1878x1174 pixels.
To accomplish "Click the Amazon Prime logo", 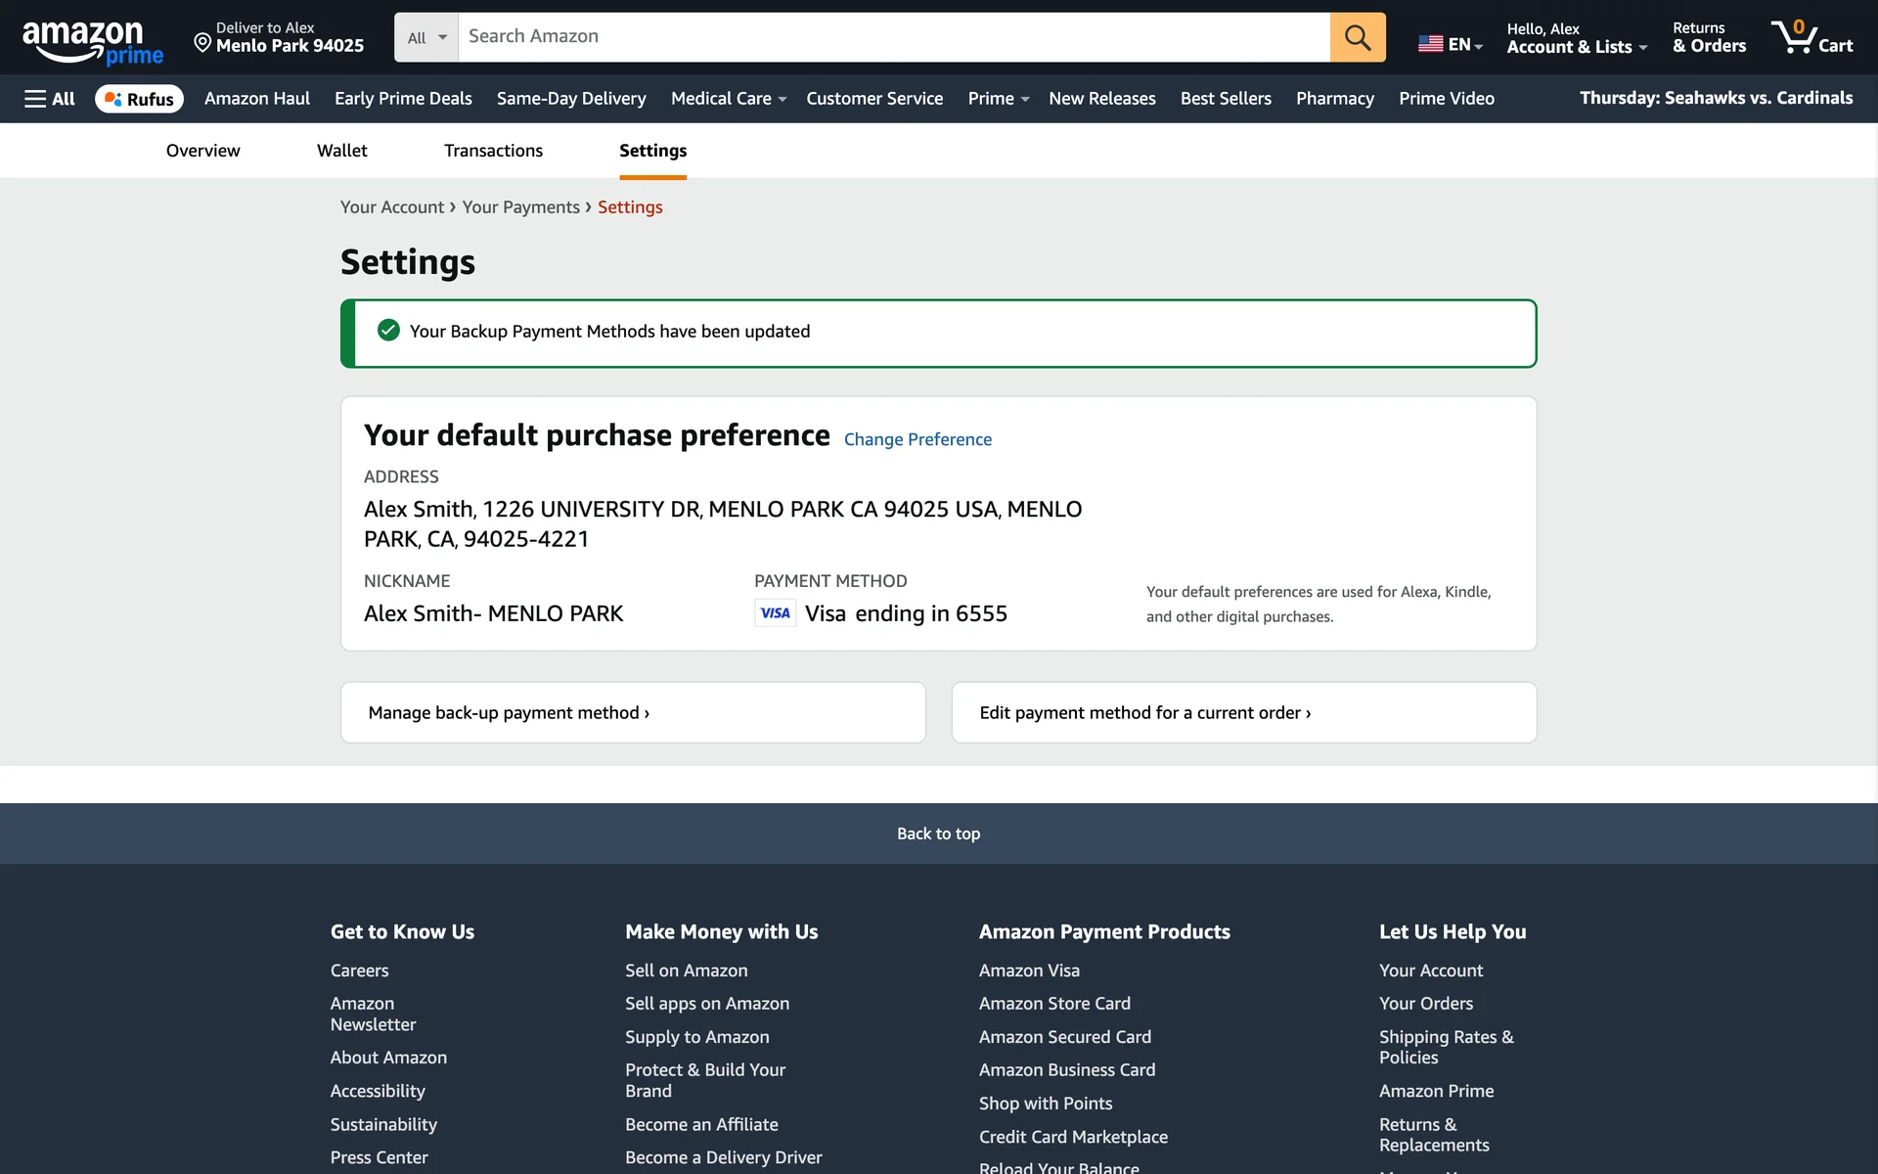I will 92,42.
